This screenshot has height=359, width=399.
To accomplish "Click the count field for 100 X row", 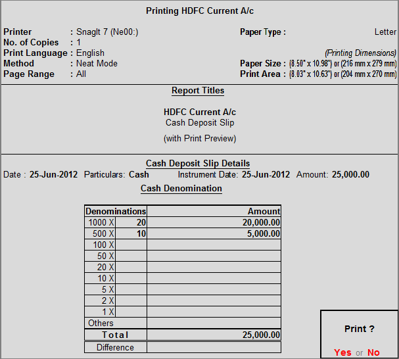I will tap(131, 245).
